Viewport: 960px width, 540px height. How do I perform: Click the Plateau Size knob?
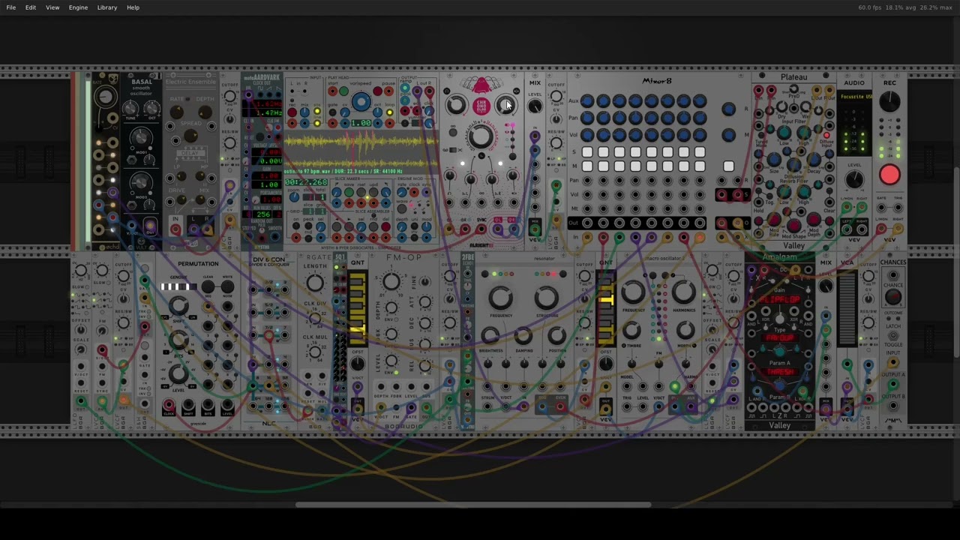pos(775,159)
